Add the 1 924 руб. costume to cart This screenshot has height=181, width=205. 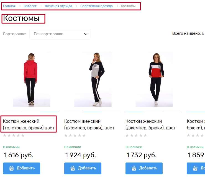(x=83, y=168)
